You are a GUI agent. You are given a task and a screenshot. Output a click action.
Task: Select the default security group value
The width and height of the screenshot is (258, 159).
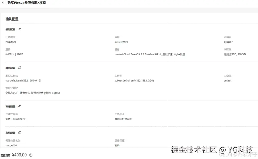(x=227, y=80)
